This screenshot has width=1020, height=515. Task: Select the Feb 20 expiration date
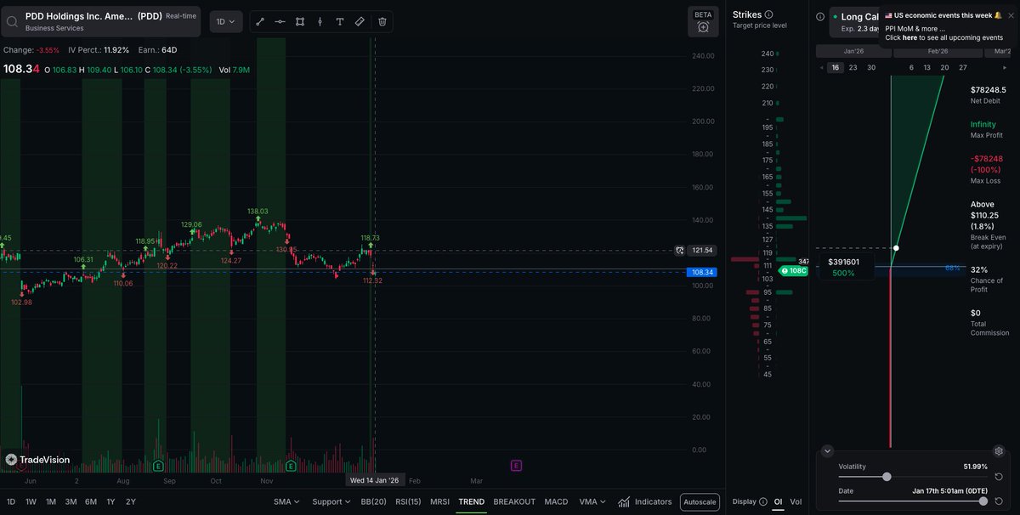[944, 67]
